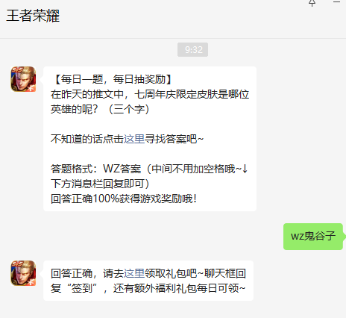Image resolution: width=346 pixels, height=318 pixels.
Task: Click the 寻找答案吧~ text after the link
Action: pos(174,139)
